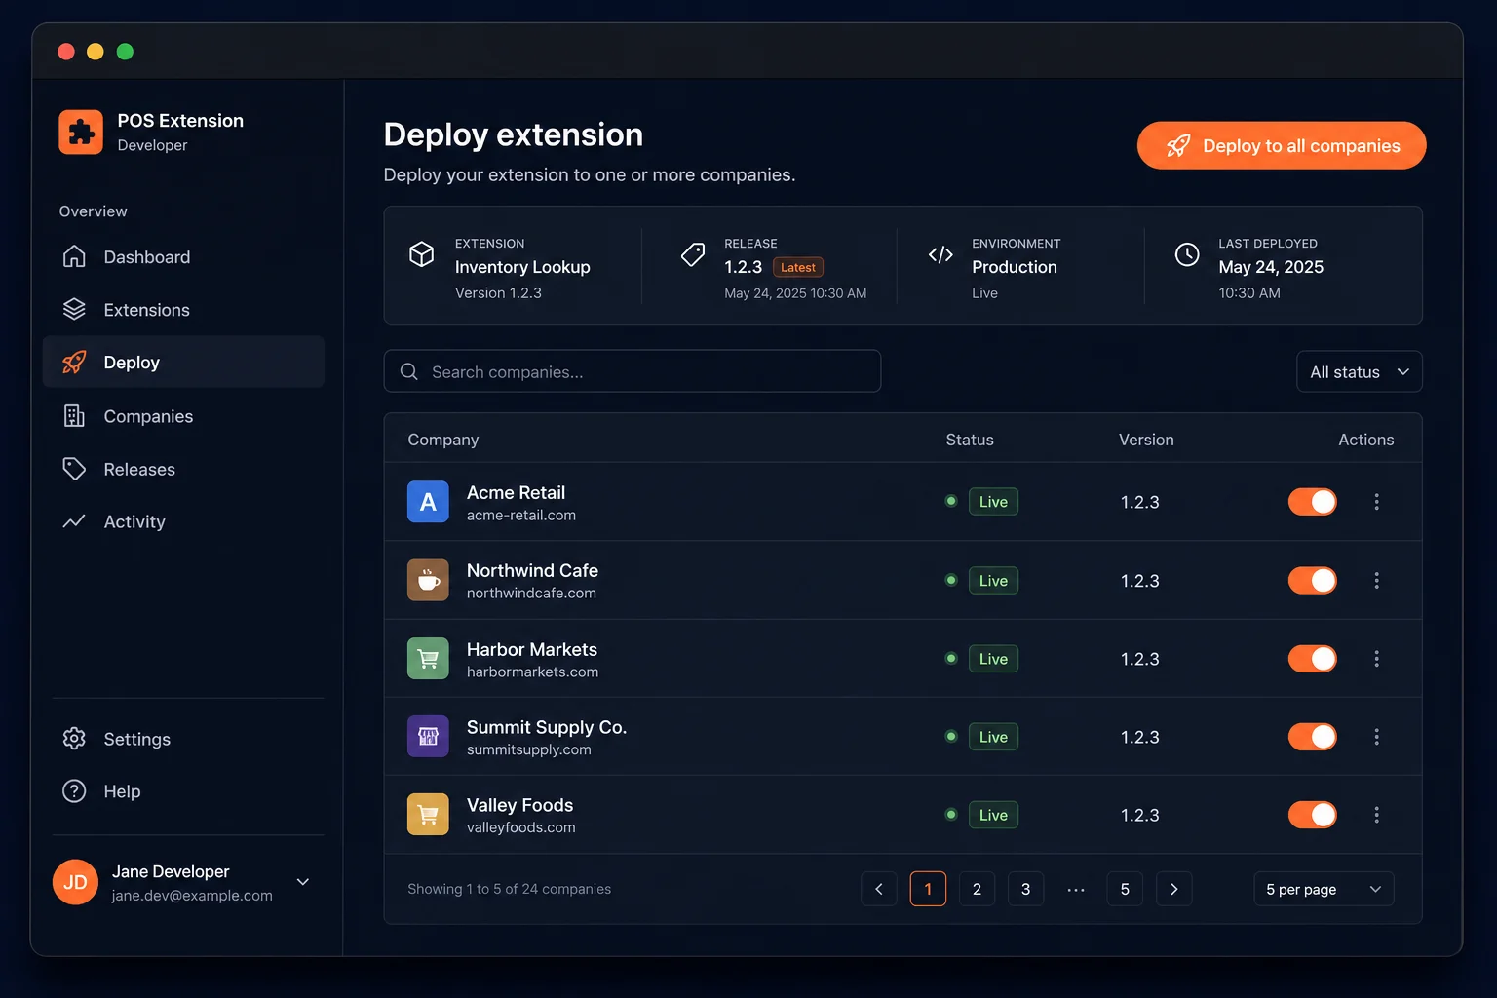Screen dimensions: 1497x998
Task: Click the Status column header
Action: (970, 440)
